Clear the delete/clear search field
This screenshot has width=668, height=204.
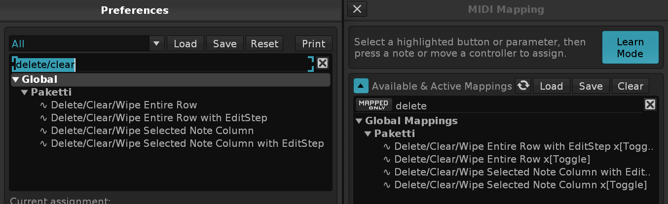click(x=322, y=63)
